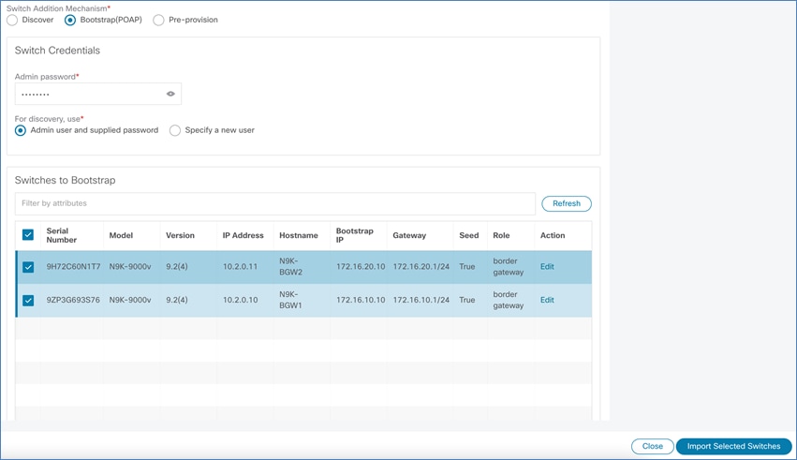This screenshot has width=797, height=460.
Task: Choose the Pre-provision radio option
Action: [158, 20]
